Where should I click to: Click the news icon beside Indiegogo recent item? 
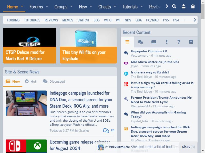tap(126, 129)
